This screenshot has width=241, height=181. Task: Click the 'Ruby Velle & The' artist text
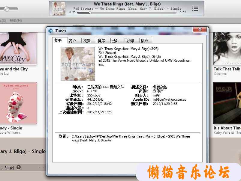pos(227,132)
